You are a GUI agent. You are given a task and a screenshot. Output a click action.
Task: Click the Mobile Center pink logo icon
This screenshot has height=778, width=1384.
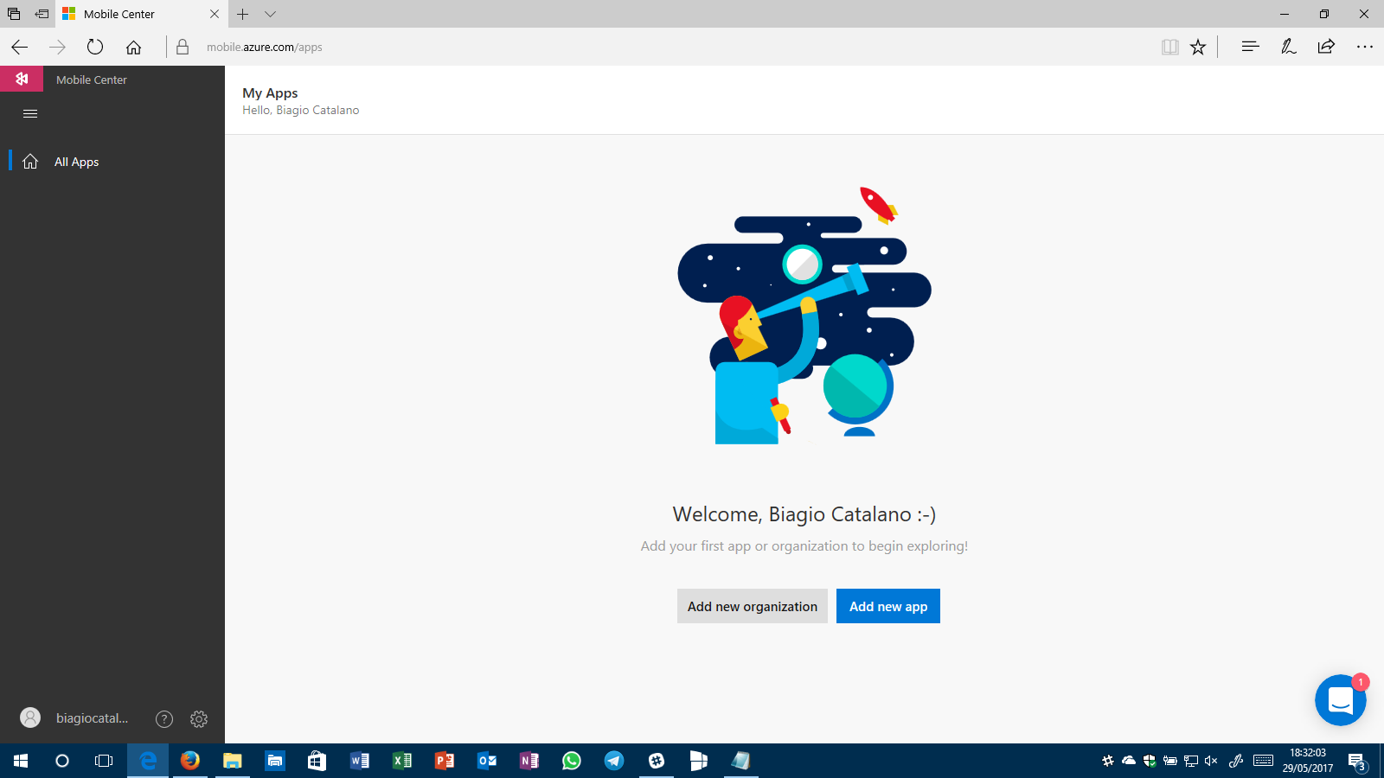click(x=22, y=79)
